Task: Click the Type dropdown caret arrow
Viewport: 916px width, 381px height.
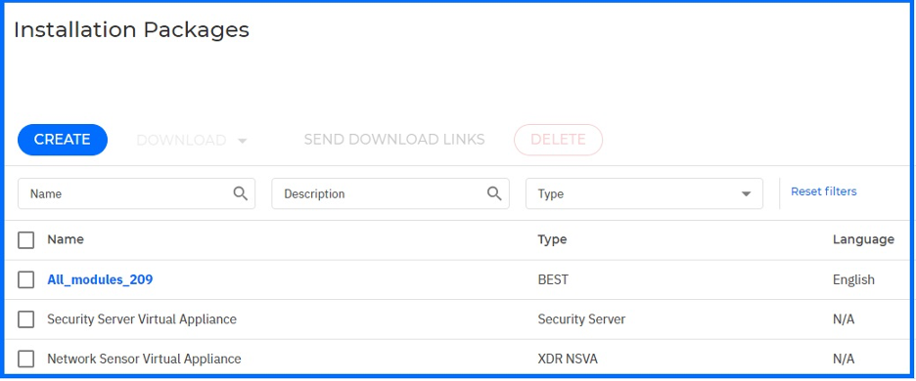Action: click(x=746, y=194)
